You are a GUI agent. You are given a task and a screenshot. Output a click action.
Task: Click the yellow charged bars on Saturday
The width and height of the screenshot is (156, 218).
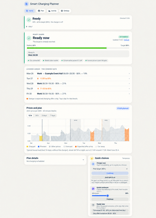click(x=41, y=138)
